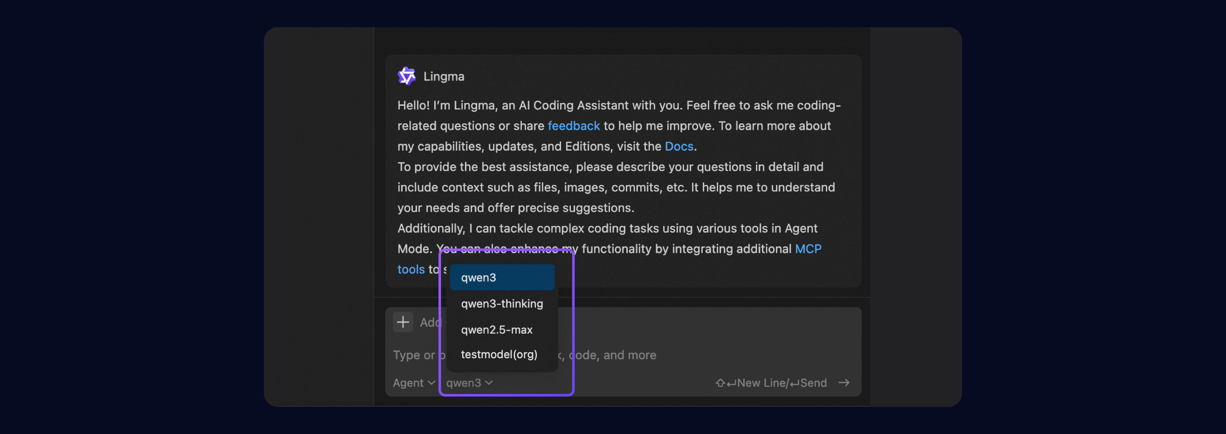Click the plus icon to add context

coord(403,322)
